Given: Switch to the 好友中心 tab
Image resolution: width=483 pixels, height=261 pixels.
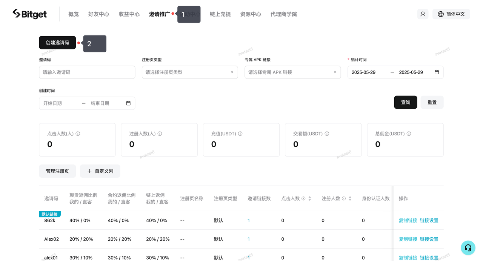Looking at the screenshot, I should click(x=98, y=14).
